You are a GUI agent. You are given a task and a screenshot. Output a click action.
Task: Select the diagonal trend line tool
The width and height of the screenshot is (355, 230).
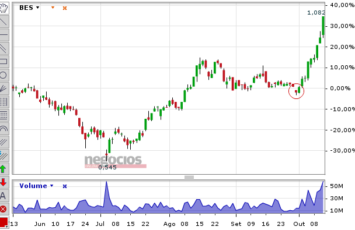click(4, 22)
